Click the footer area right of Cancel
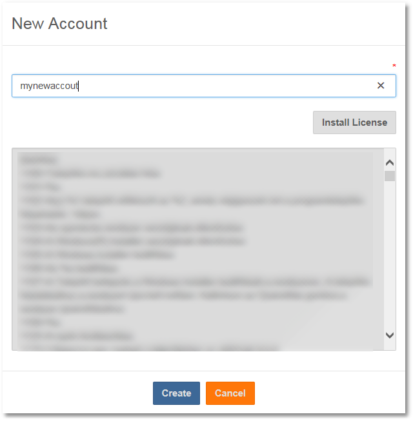413x421 pixels. point(329,393)
